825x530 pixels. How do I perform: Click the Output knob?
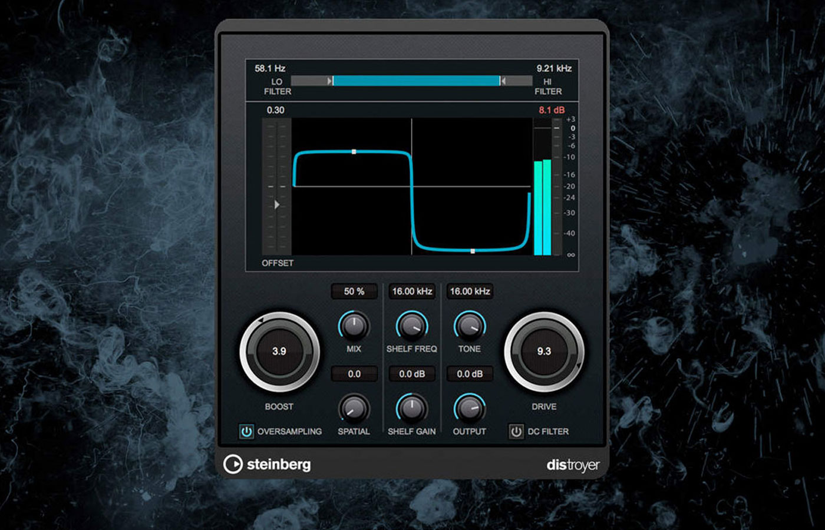tap(470, 408)
